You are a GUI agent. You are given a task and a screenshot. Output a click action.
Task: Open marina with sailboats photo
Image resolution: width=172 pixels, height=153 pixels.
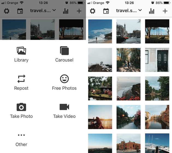(157, 143)
